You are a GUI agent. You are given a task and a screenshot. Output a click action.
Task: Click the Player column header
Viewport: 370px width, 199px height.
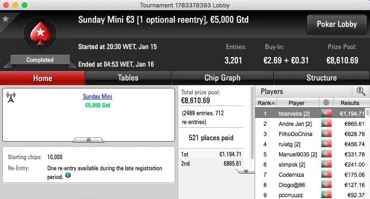[x=296, y=103]
